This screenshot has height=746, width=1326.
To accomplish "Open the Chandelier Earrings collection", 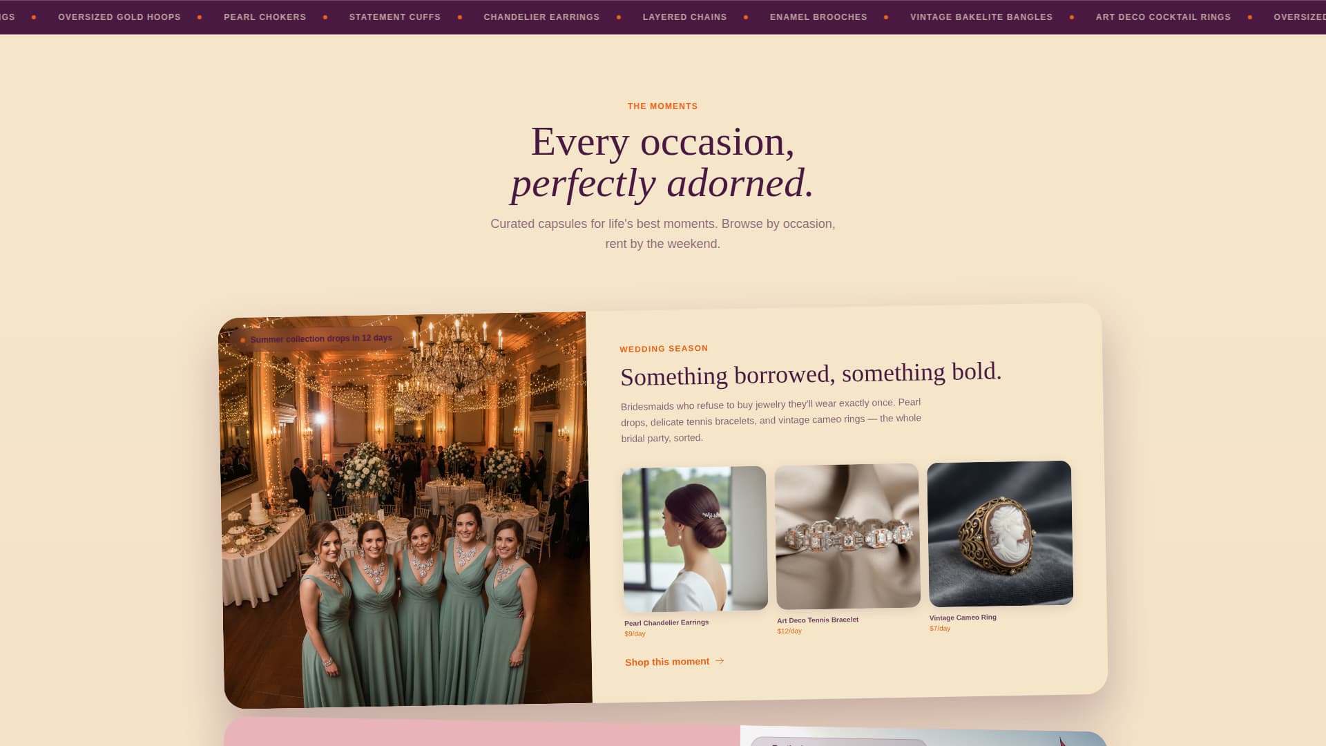I will click(x=541, y=17).
